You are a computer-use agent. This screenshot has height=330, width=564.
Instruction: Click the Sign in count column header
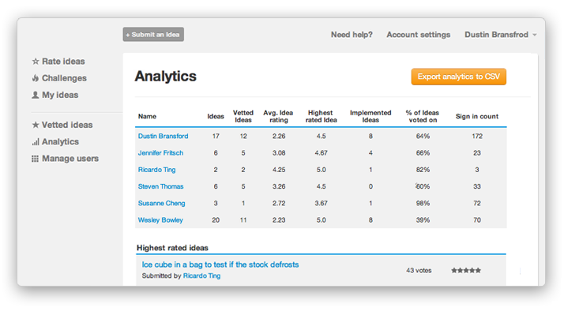477,117
